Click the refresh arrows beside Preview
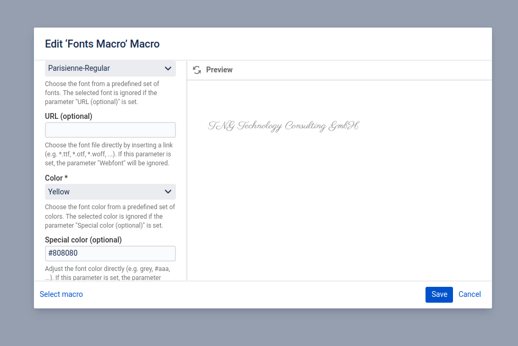This screenshot has height=346, width=518. [197, 69]
